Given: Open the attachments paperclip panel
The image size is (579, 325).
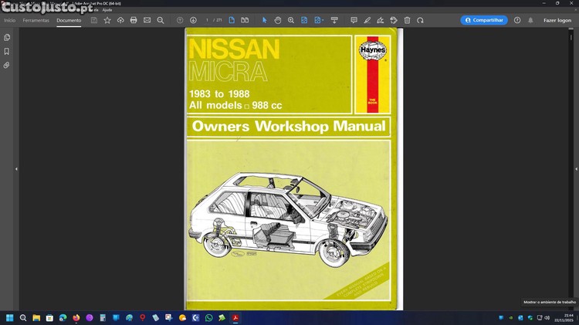Looking at the screenshot, I should (x=7, y=66).
